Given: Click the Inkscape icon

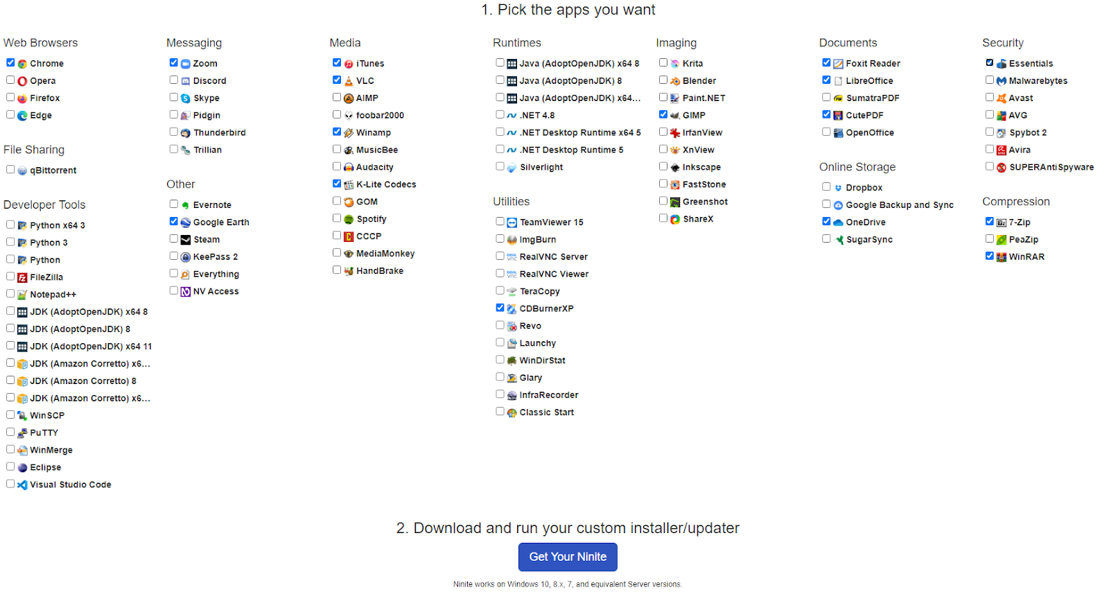Looking at the screenshot, I should 674,167.
